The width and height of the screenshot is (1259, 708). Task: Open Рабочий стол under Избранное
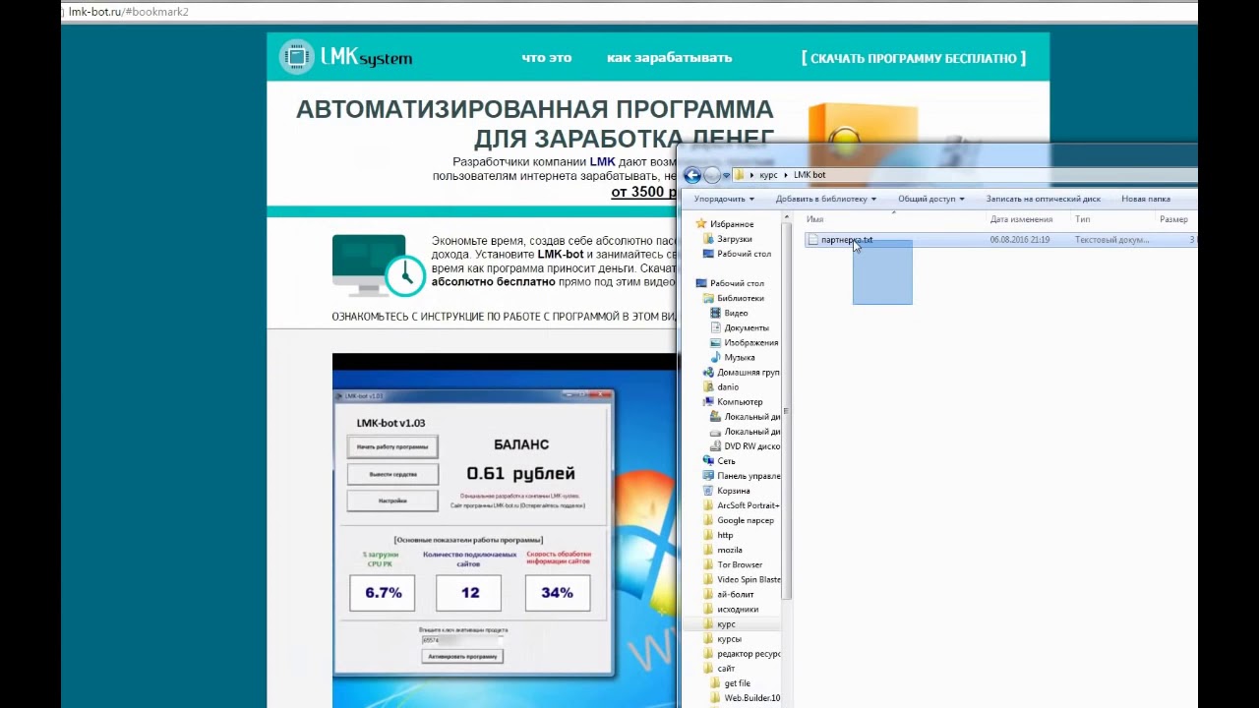click(737, 254)
